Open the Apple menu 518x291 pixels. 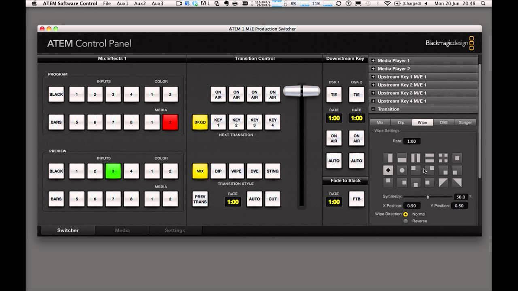34,4
